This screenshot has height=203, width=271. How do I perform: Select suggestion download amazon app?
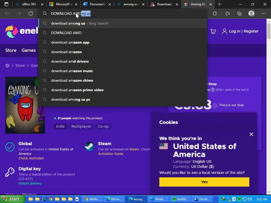click(x=123, y=42)
